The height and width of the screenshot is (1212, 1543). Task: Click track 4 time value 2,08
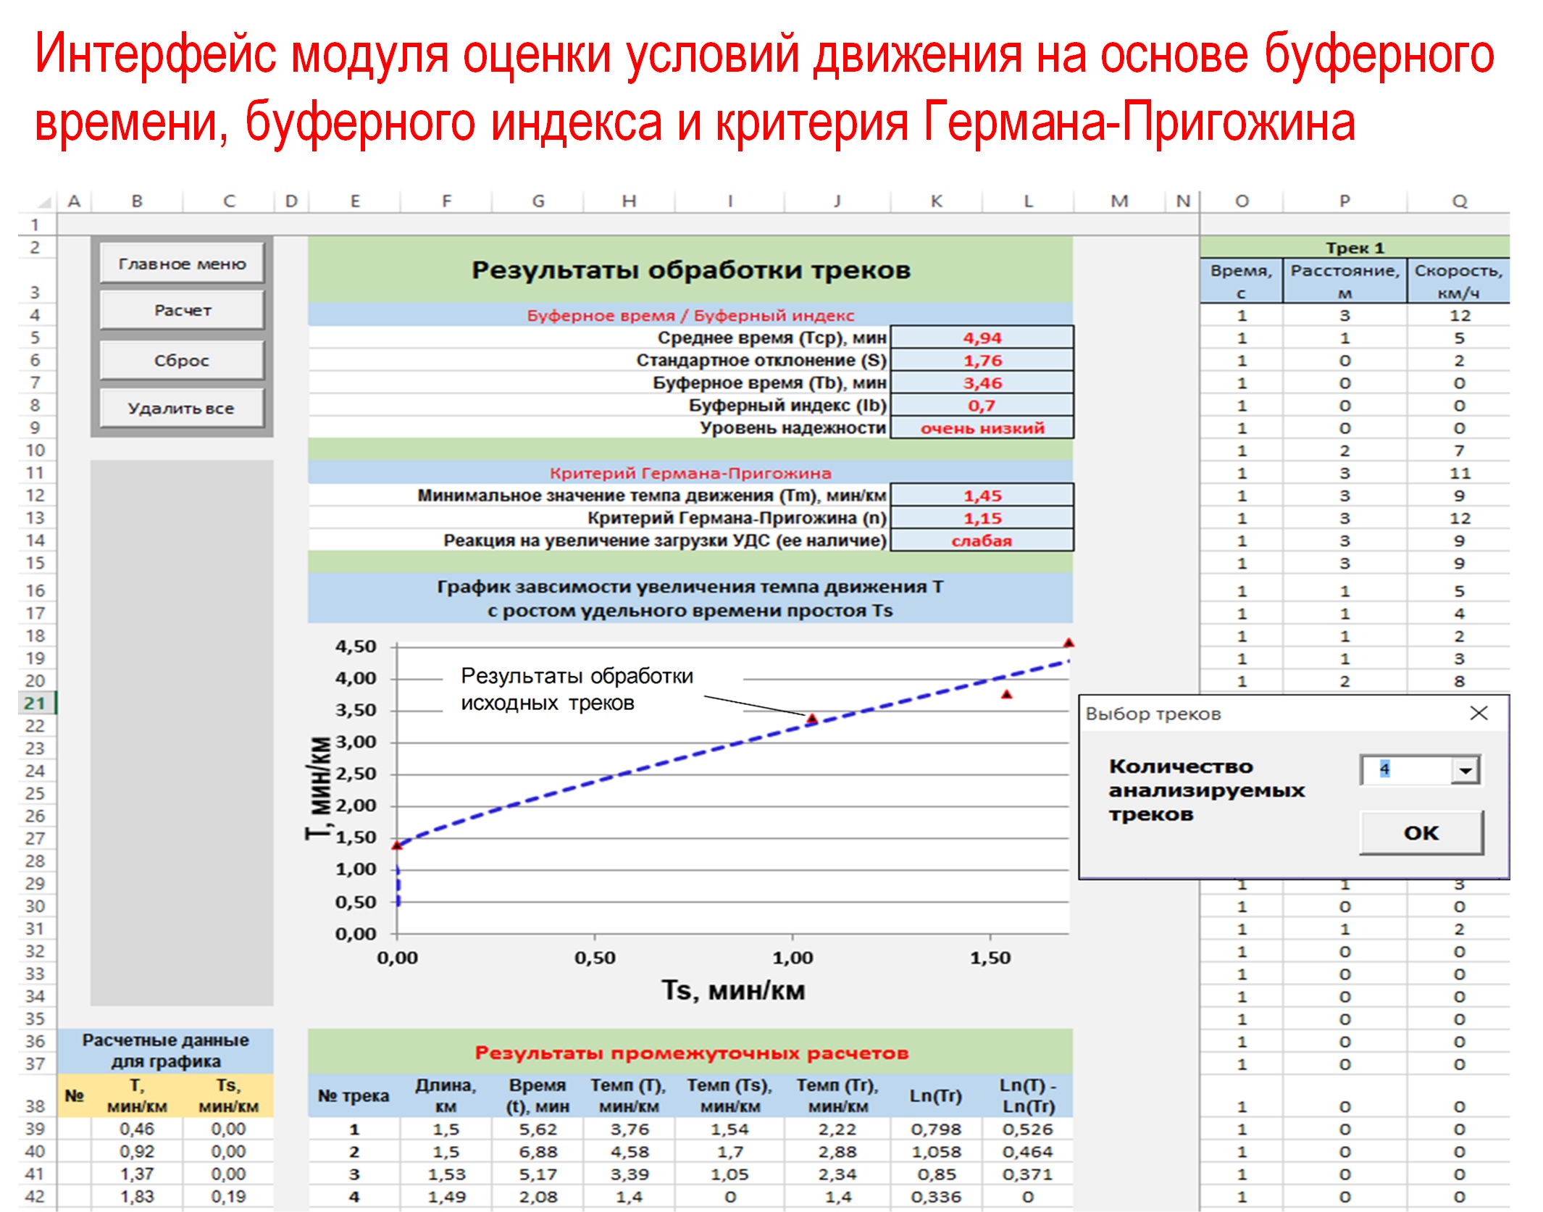pos(538,1197)
